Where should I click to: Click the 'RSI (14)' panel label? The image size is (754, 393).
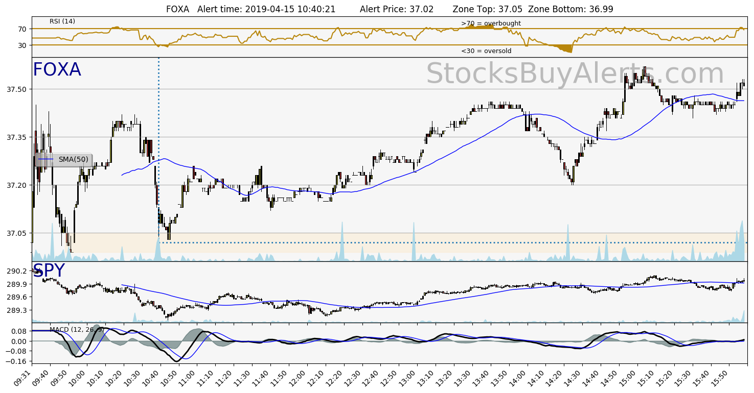(x=62, y=21)
